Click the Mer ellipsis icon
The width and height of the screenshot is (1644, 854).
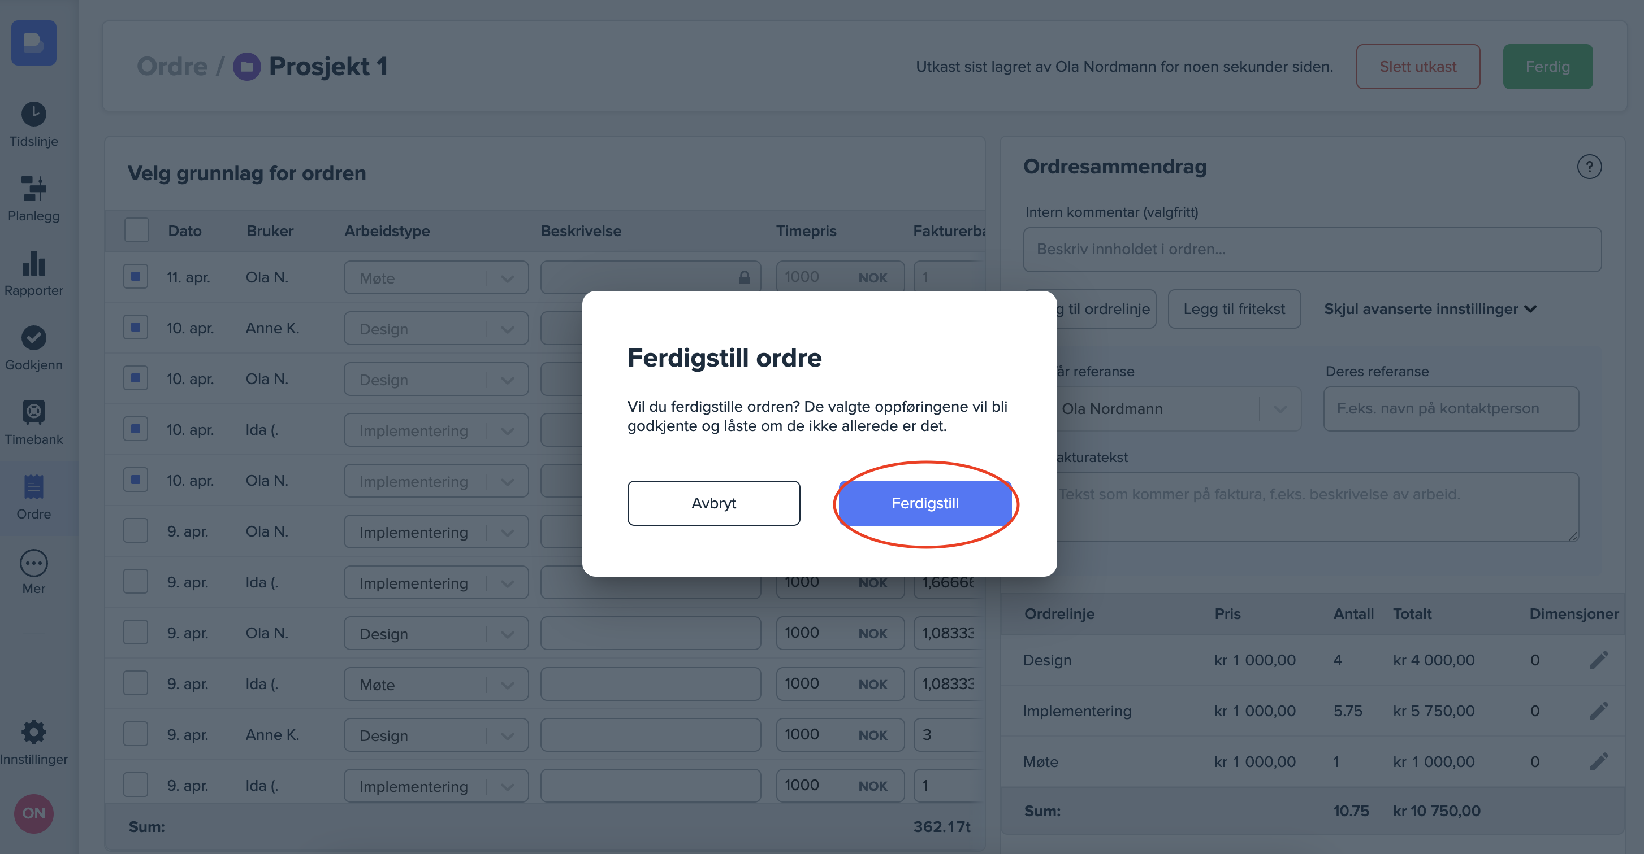[x=33, y=563]
